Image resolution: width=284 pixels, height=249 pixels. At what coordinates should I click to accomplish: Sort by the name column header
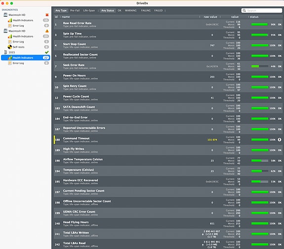point(66,17)
